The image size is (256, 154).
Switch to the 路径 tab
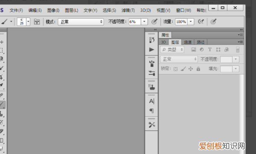pos(201,42)
